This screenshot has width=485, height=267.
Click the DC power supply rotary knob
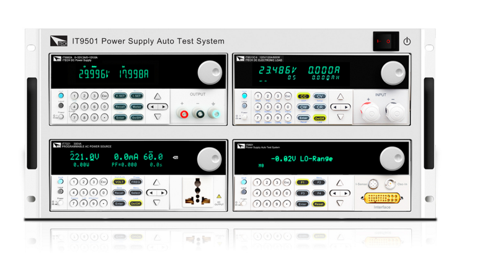(210, 73)
